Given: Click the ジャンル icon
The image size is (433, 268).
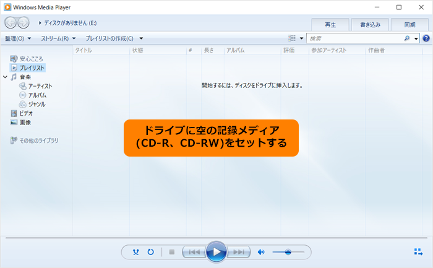Looking at the screenshot, I should 23,105.
